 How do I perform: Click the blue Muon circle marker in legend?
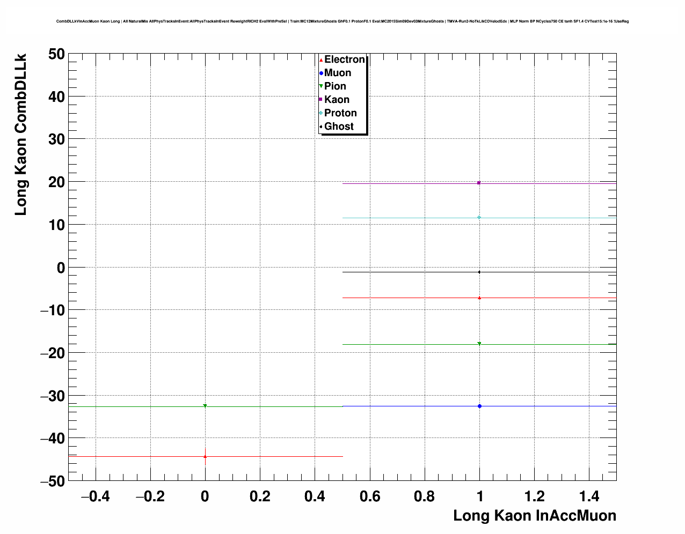click(x=321, y=73)
